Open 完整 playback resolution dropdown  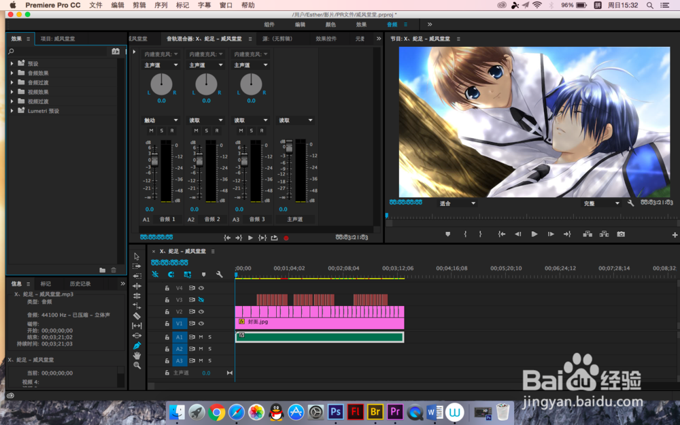click(601, 203)
